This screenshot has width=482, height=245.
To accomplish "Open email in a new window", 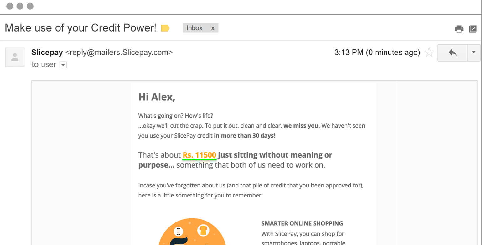I will [472, 29].
